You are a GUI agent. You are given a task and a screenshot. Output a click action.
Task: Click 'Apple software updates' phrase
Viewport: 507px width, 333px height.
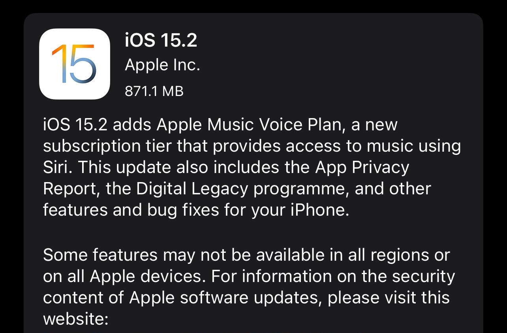224,297
